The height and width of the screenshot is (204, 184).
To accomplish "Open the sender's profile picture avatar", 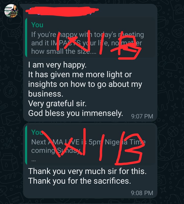I will click(x=11, y=11).
